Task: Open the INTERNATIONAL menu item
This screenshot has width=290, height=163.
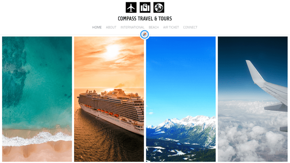Action: pos(133,27)
